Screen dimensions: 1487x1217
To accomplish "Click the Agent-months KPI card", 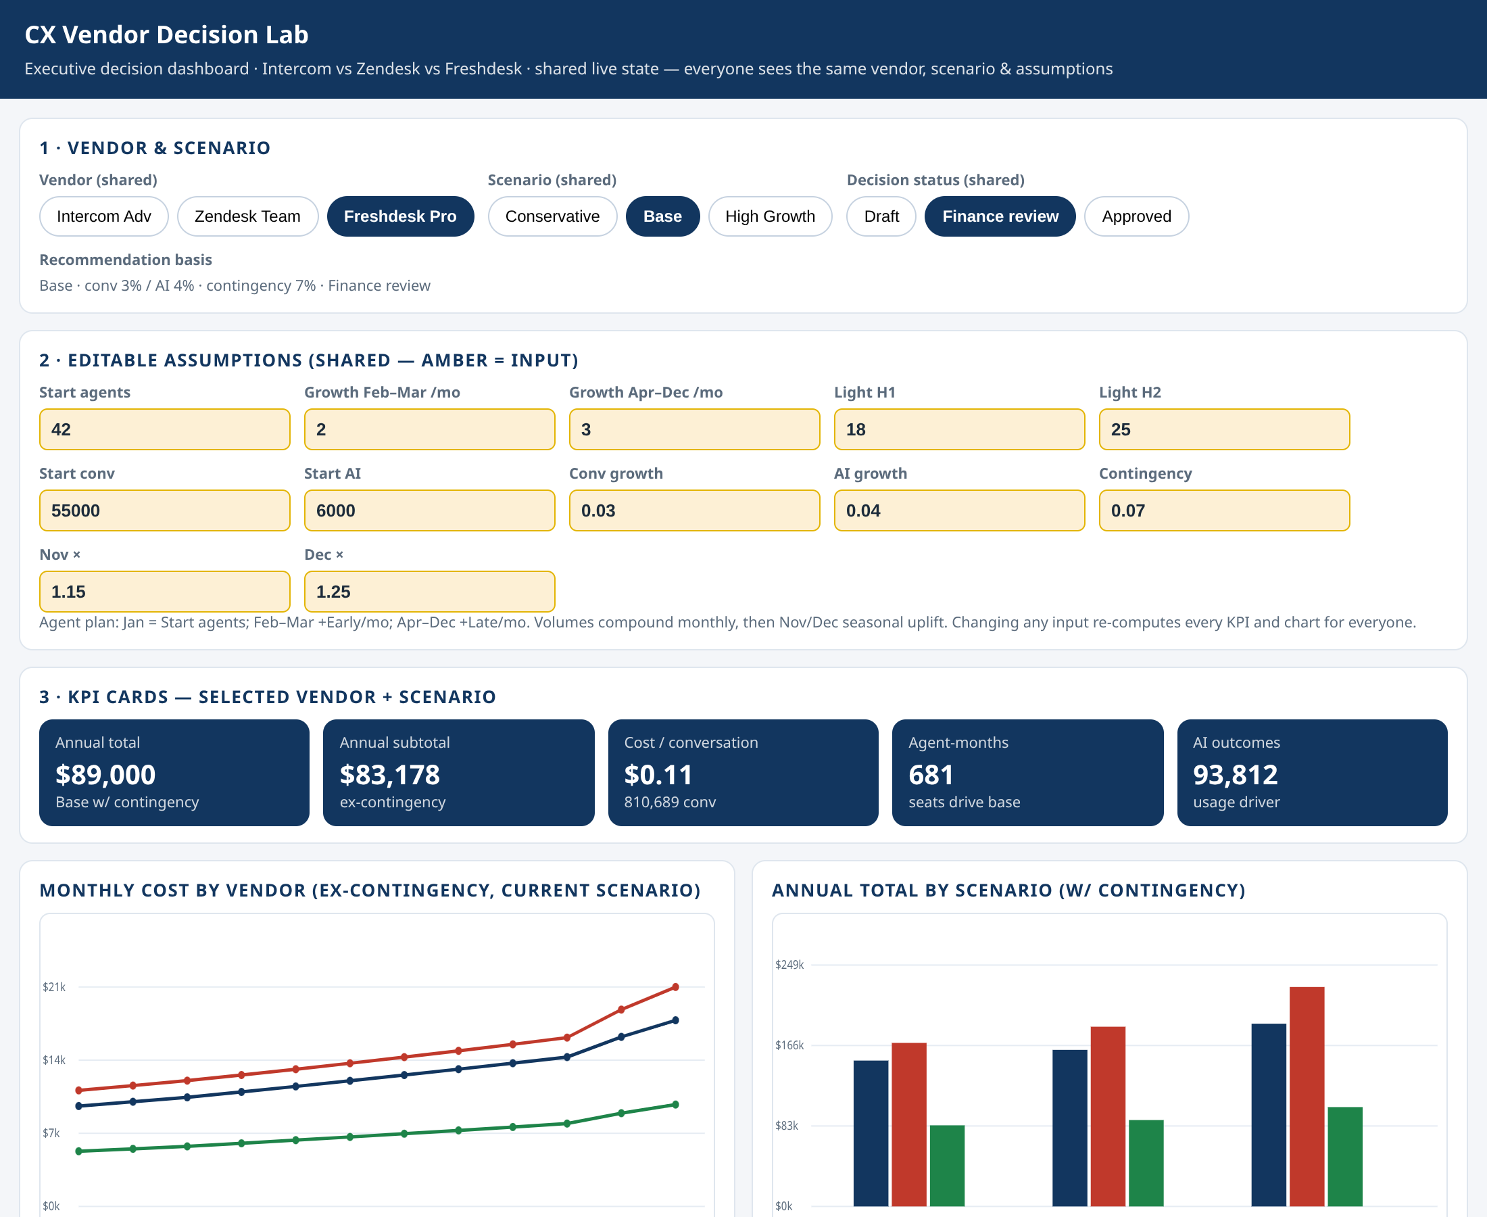I will [x=1027, y=773].
